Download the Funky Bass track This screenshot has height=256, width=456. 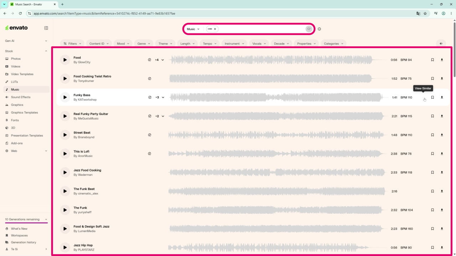point(442,97)
